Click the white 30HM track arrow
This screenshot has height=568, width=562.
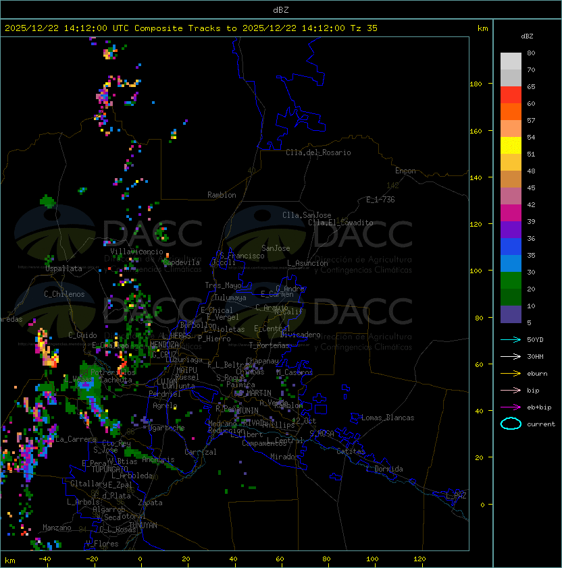[x=511, y=356]
